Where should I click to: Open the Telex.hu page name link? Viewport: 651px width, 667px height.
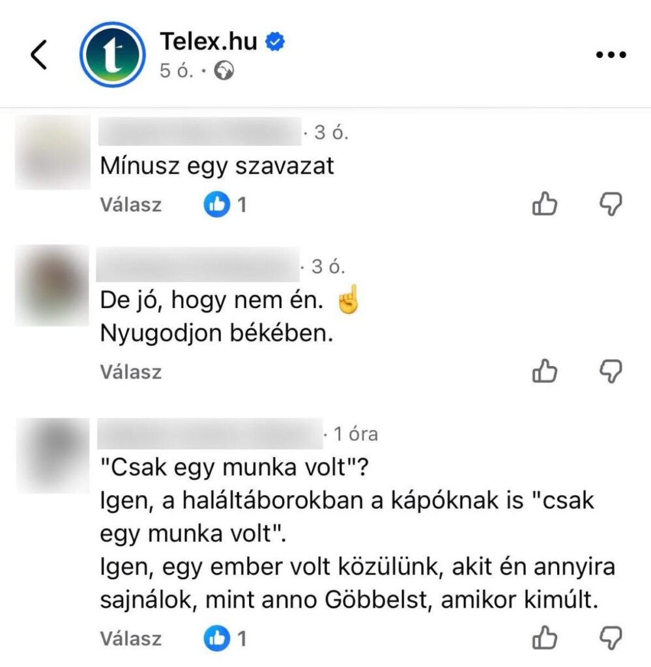[209, 41]
